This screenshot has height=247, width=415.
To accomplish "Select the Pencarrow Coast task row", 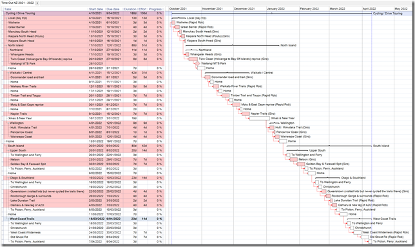I will (x=84, y=132).
